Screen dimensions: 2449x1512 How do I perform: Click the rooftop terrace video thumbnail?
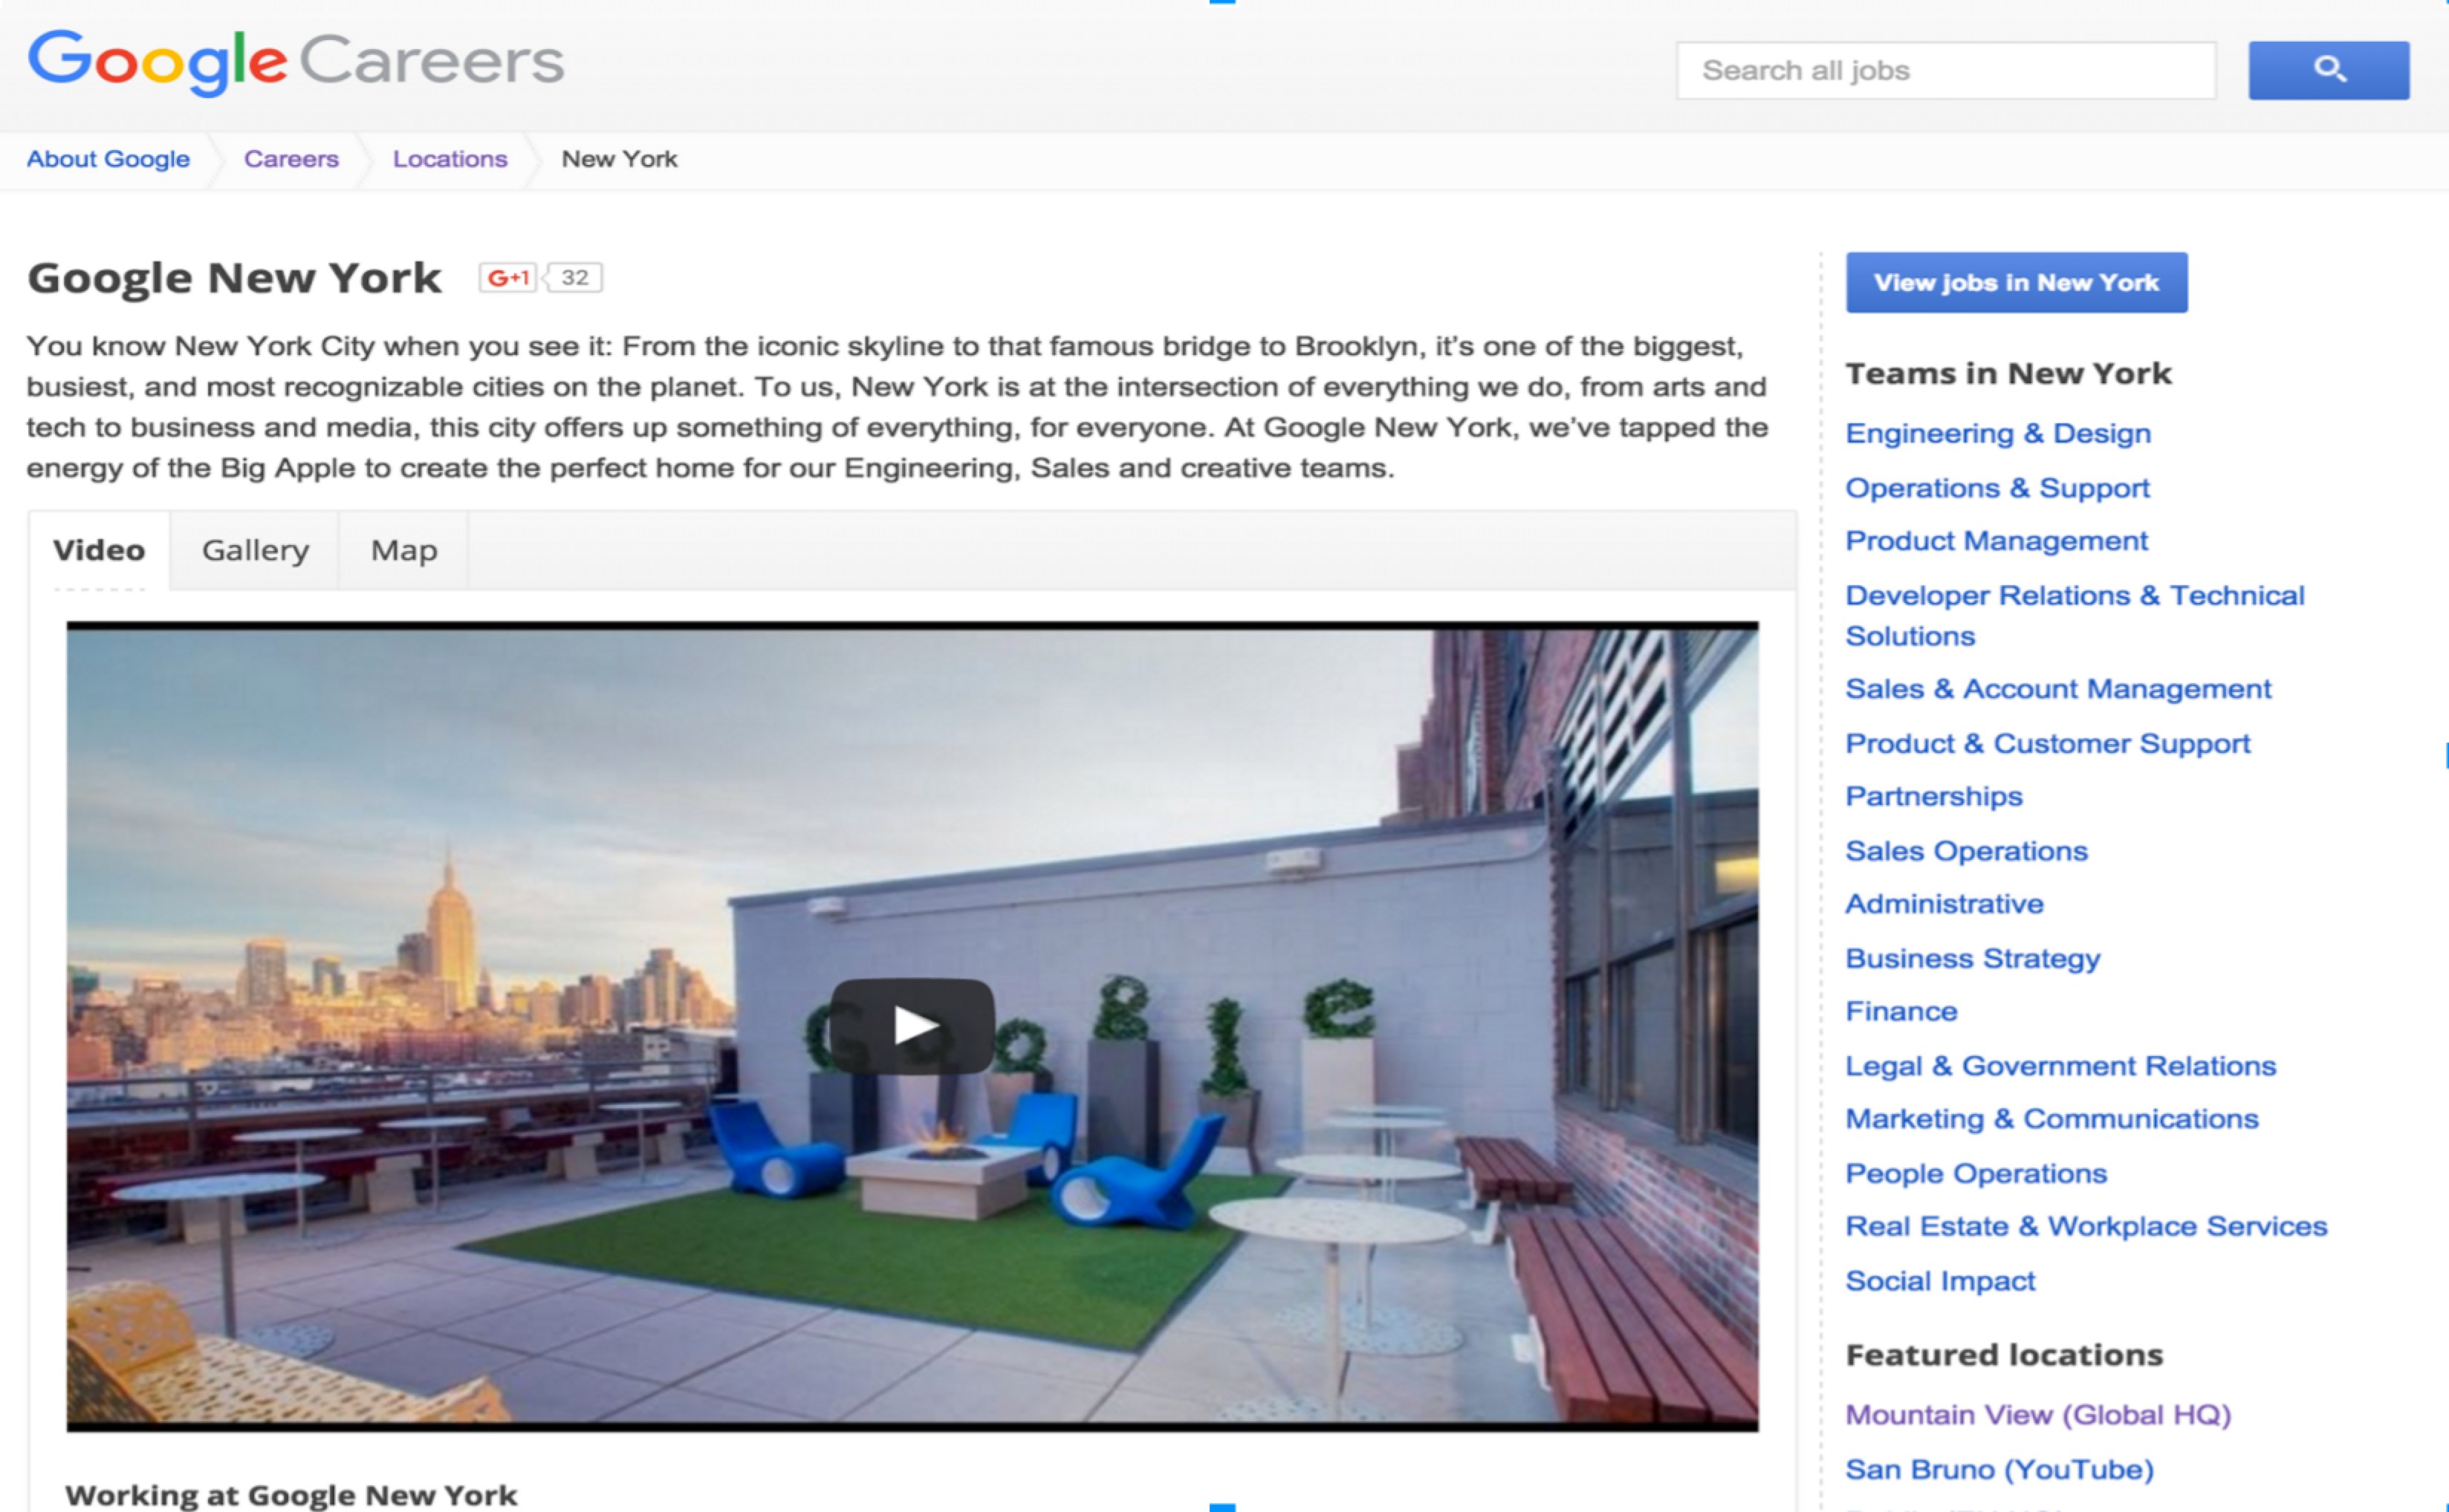912,1026
